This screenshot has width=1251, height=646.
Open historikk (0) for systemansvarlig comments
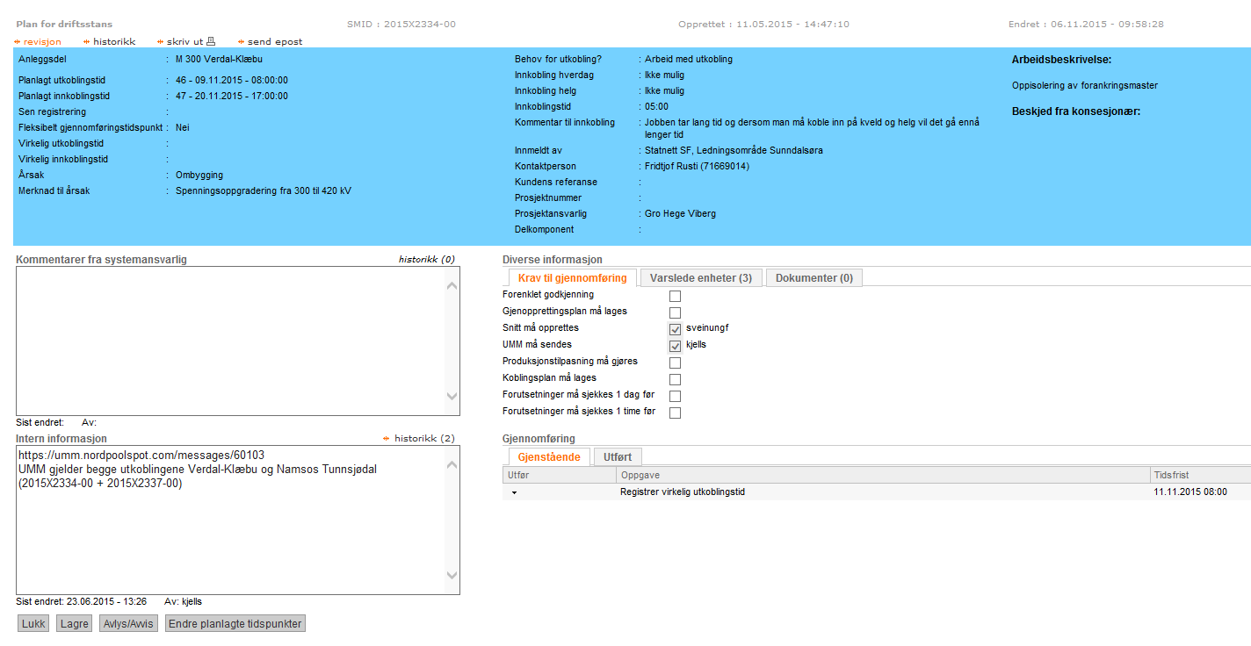427,260
